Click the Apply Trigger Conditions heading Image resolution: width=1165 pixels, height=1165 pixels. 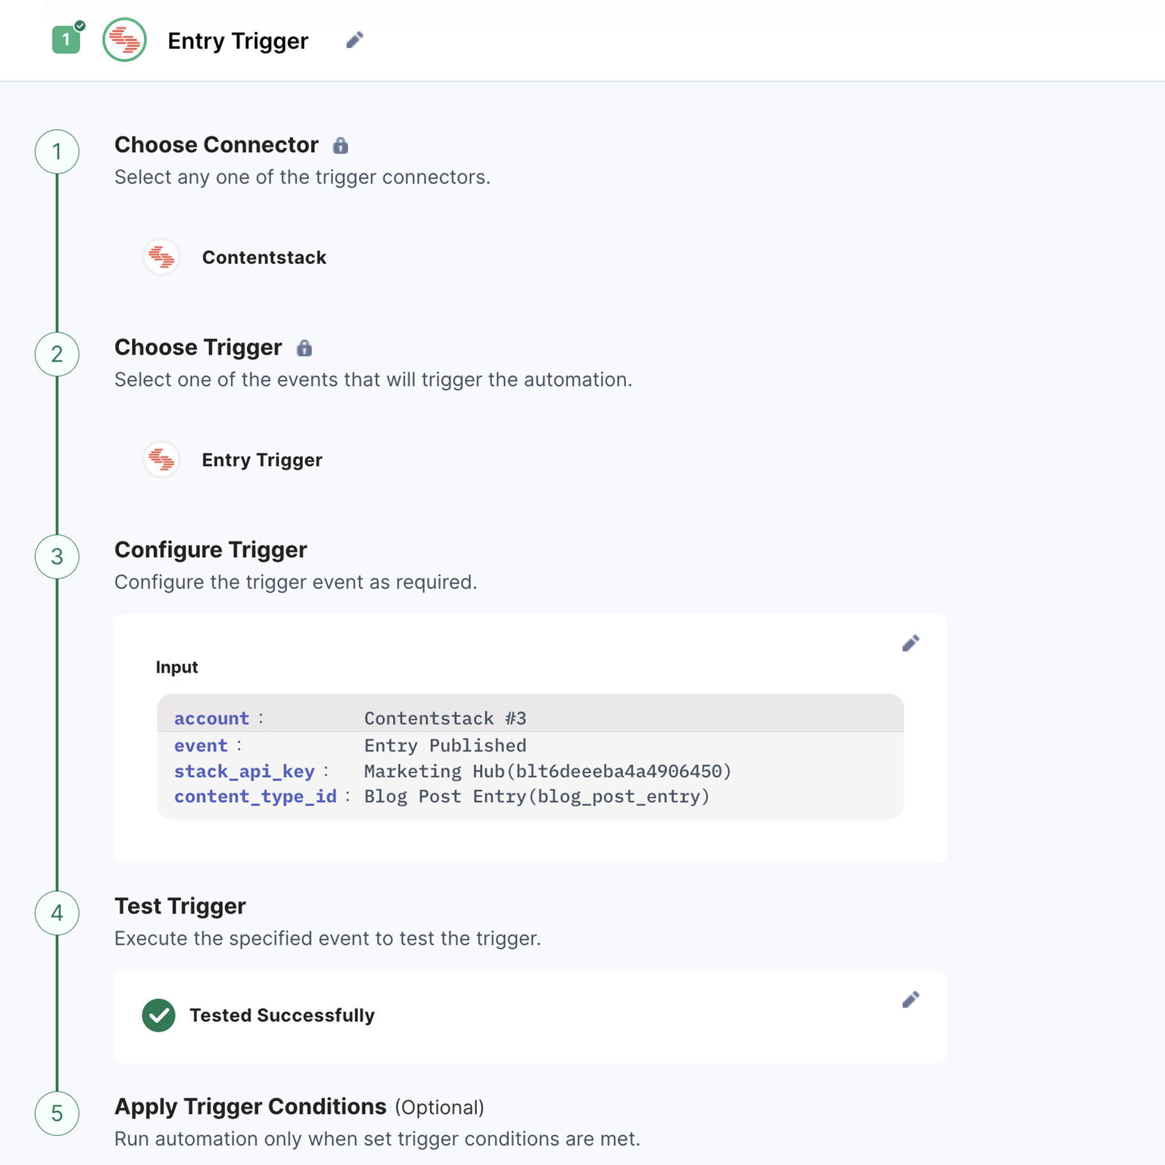250,1107
